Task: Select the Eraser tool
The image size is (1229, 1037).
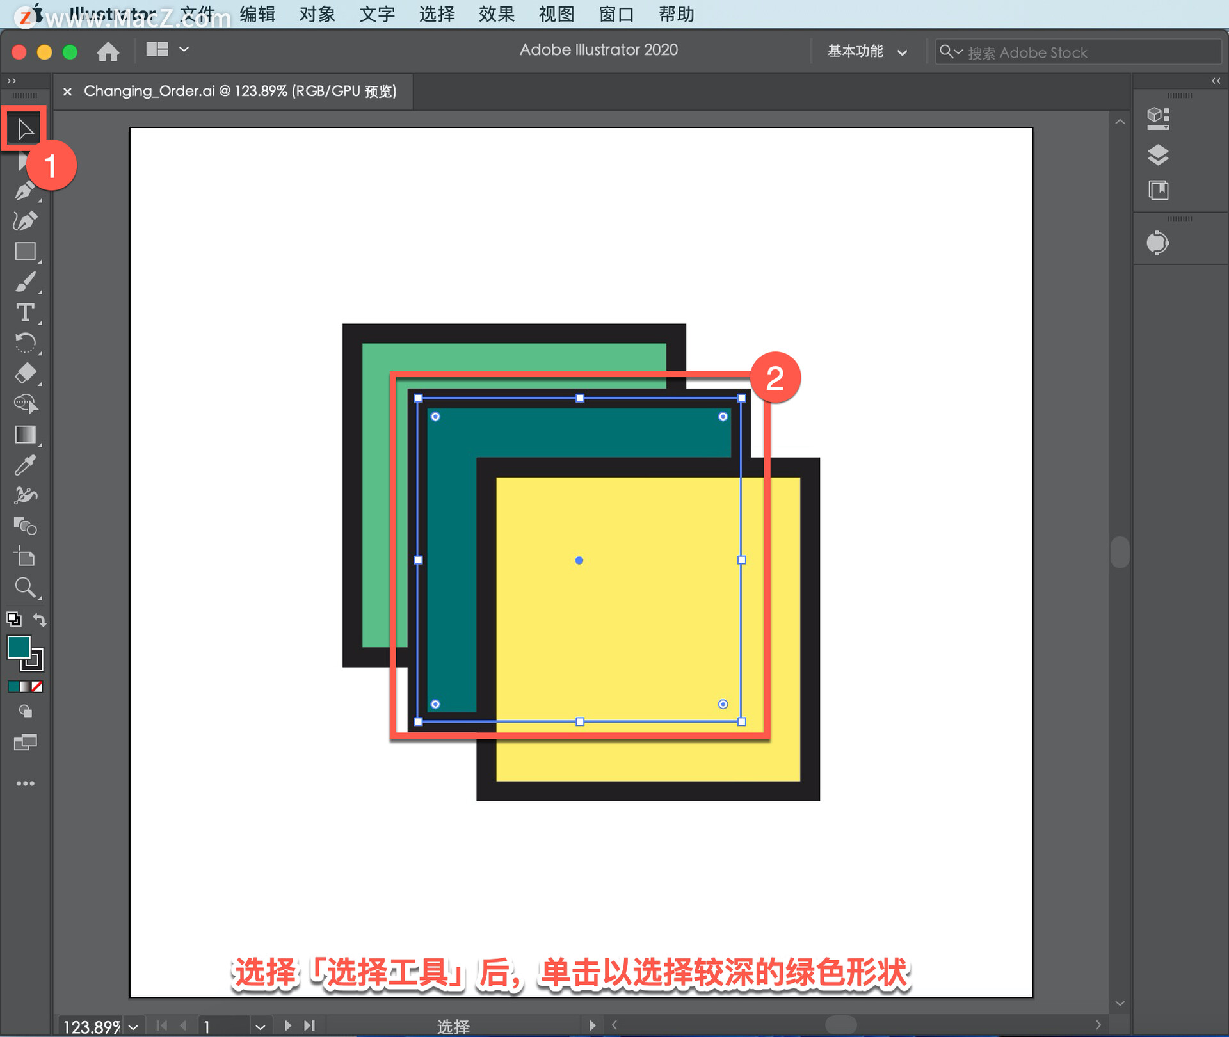Action: coord(25,373)
